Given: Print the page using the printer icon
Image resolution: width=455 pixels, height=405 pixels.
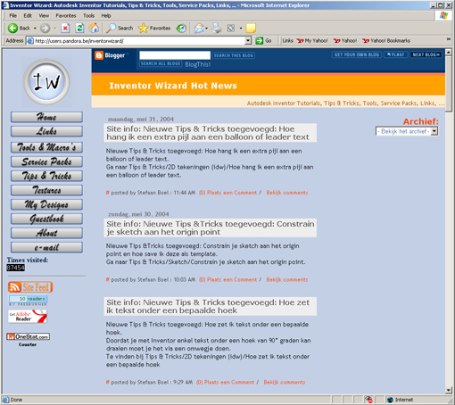Looking at the screenshot, I should click(217, 29).
